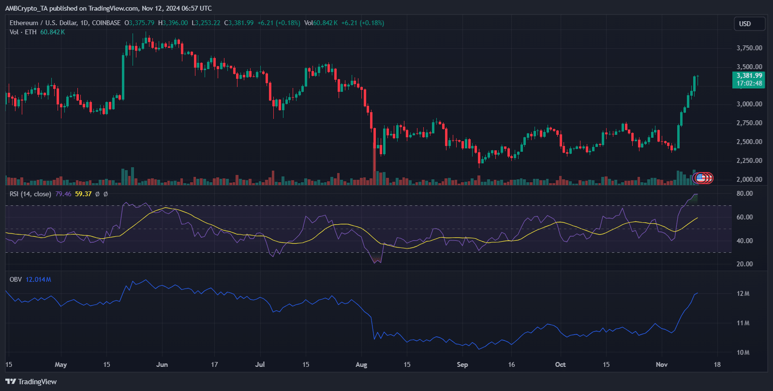
Task: Click the 11 M OBV scale label
Action: [x=743, y=323]
